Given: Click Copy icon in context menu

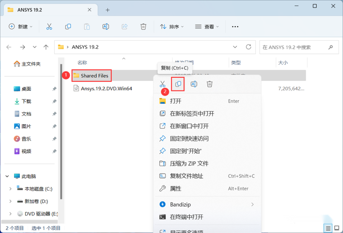Looking at the screenshot, I should (178, 84).
